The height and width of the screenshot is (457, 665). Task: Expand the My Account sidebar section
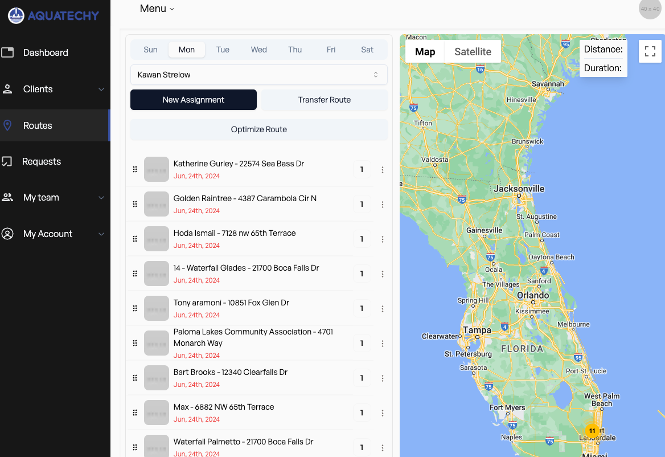pos(101,234)
